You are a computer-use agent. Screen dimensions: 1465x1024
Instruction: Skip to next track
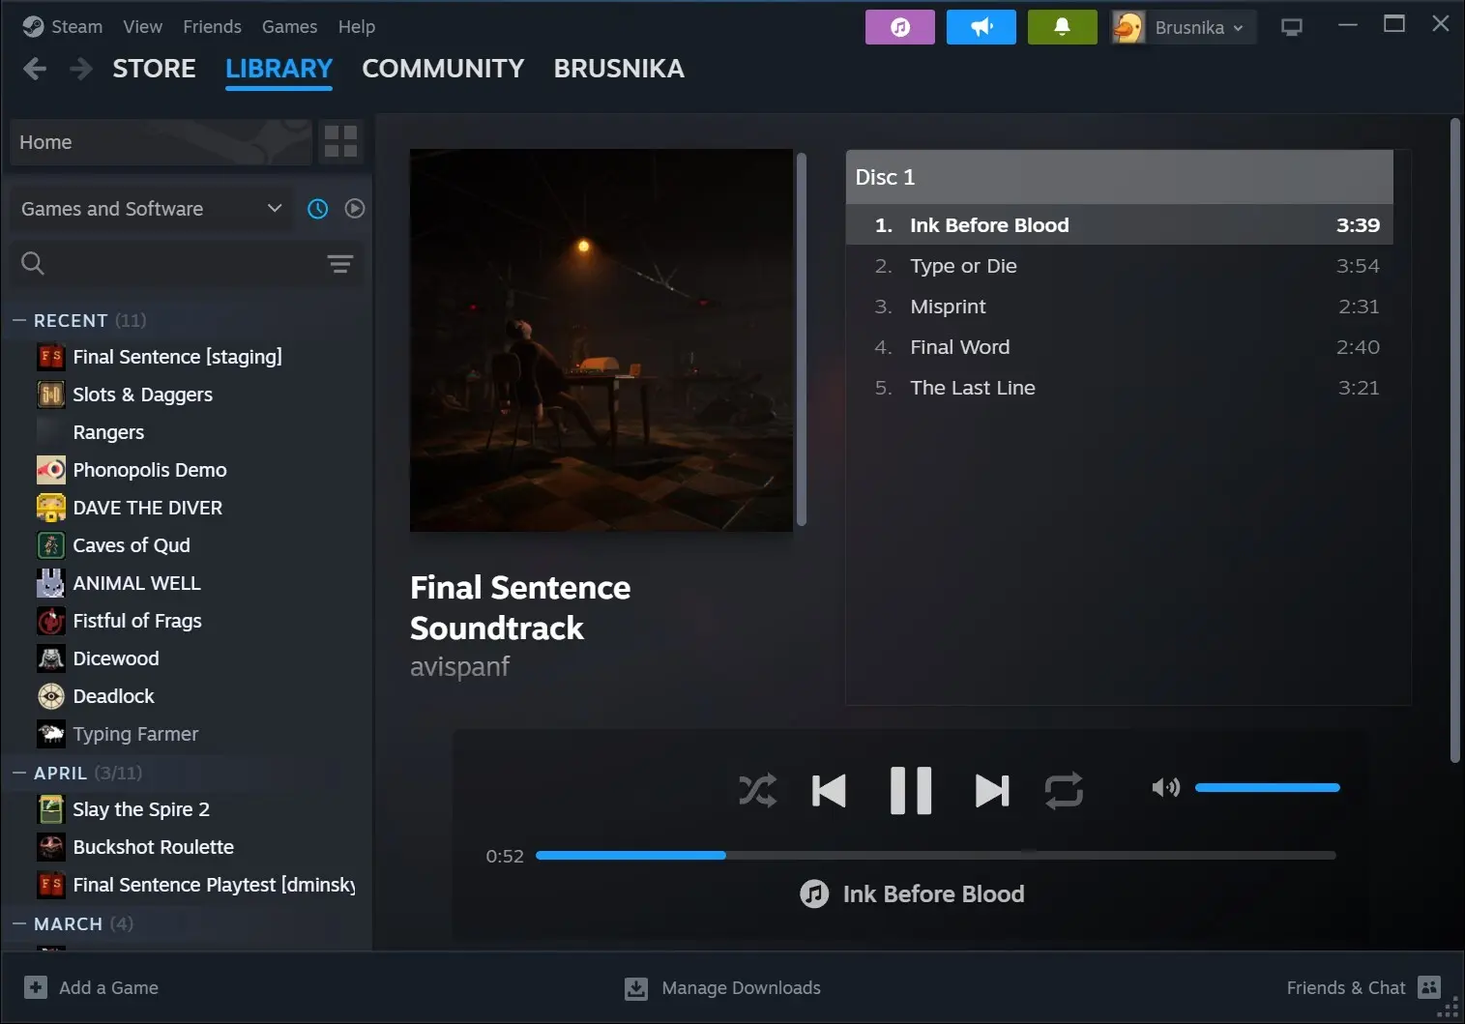tap(992, 790)
